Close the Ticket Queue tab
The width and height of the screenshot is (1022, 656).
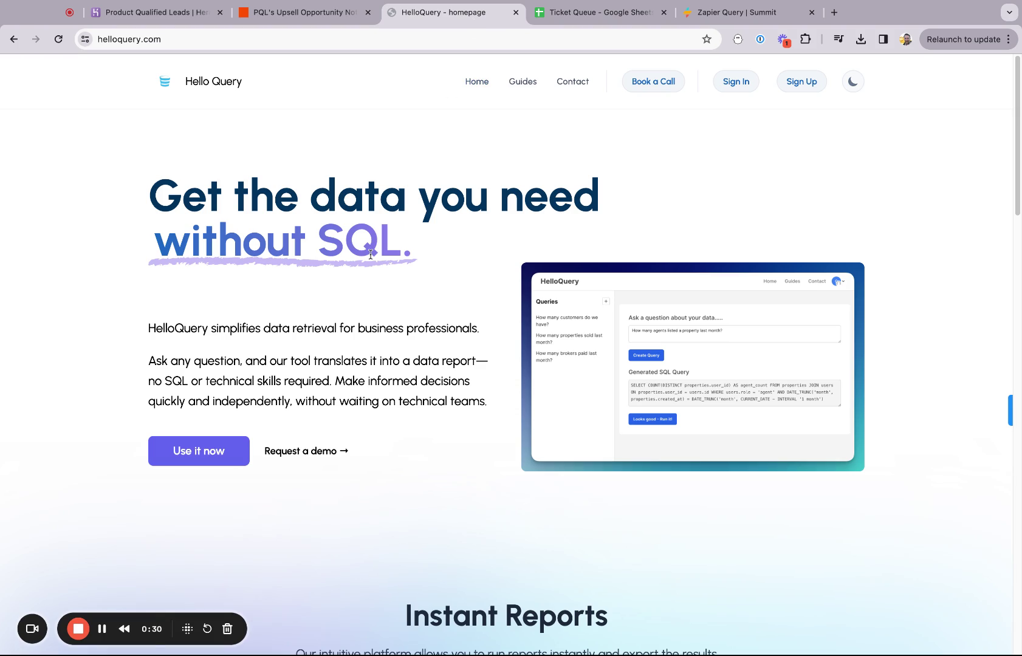(664, 12)
